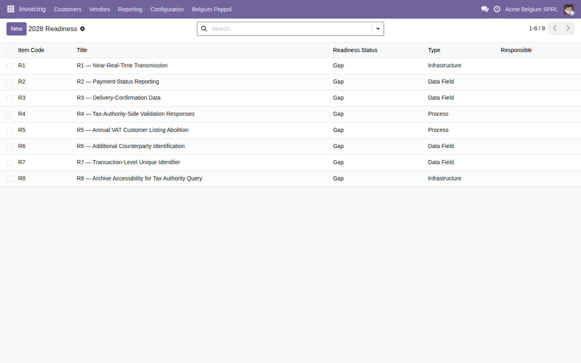Screen dimensions: 581x363
Task: Open the Configuration menu
Action: pos(167,9)
